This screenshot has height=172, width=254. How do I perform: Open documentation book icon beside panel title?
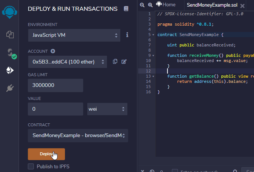pos(126,9)
